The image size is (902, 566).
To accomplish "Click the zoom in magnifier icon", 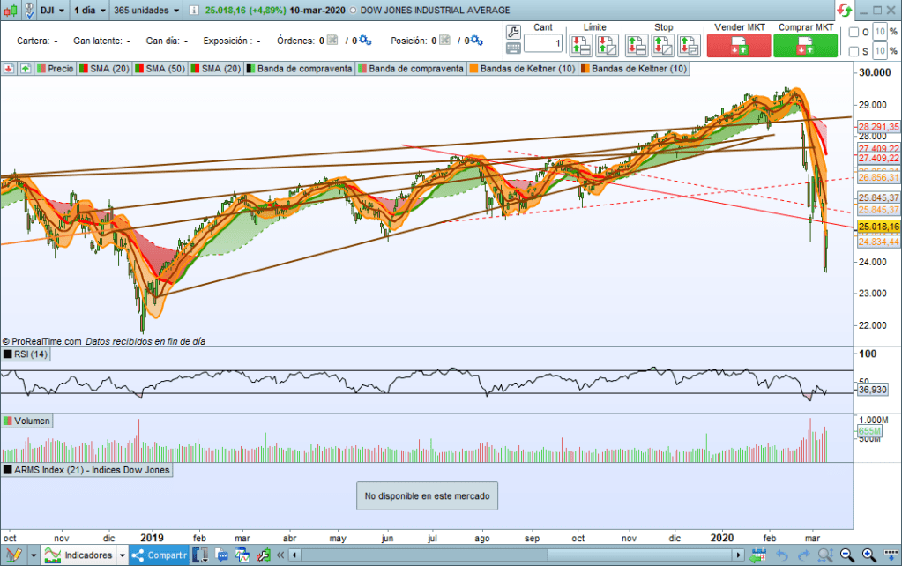I will click(870, 555).
